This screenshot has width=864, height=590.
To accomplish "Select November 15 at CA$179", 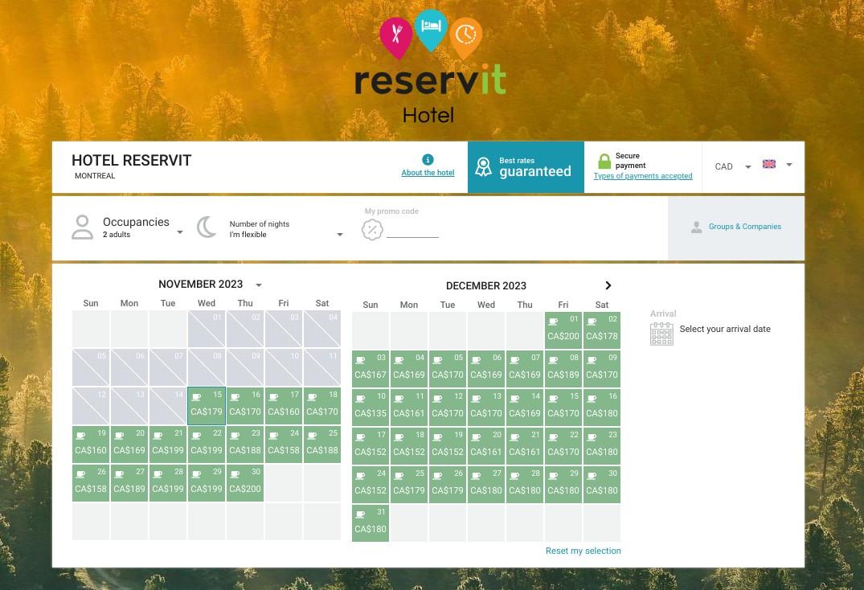I will tap(207, 406).
